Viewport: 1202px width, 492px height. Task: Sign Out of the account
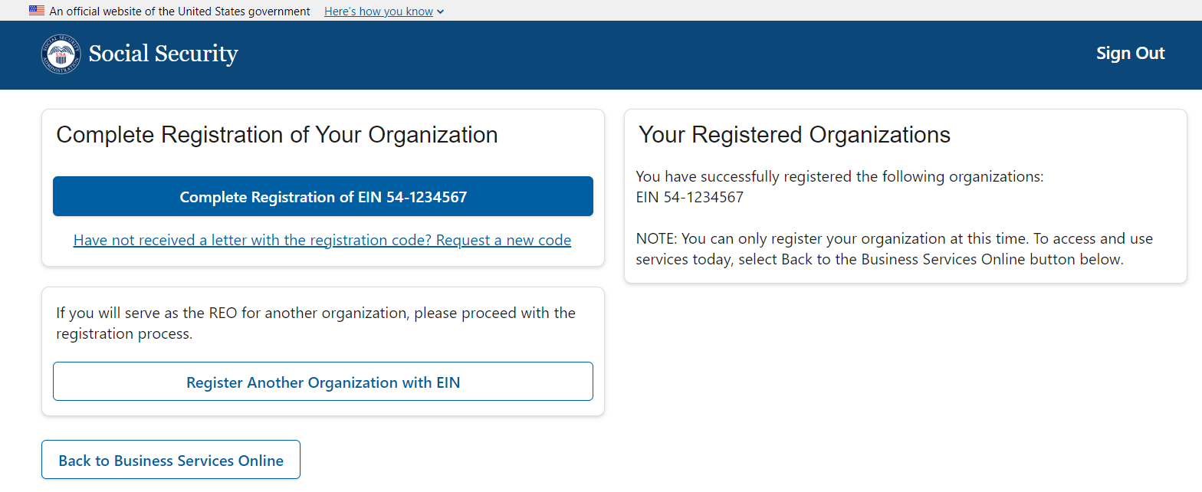pos(1130,53)
